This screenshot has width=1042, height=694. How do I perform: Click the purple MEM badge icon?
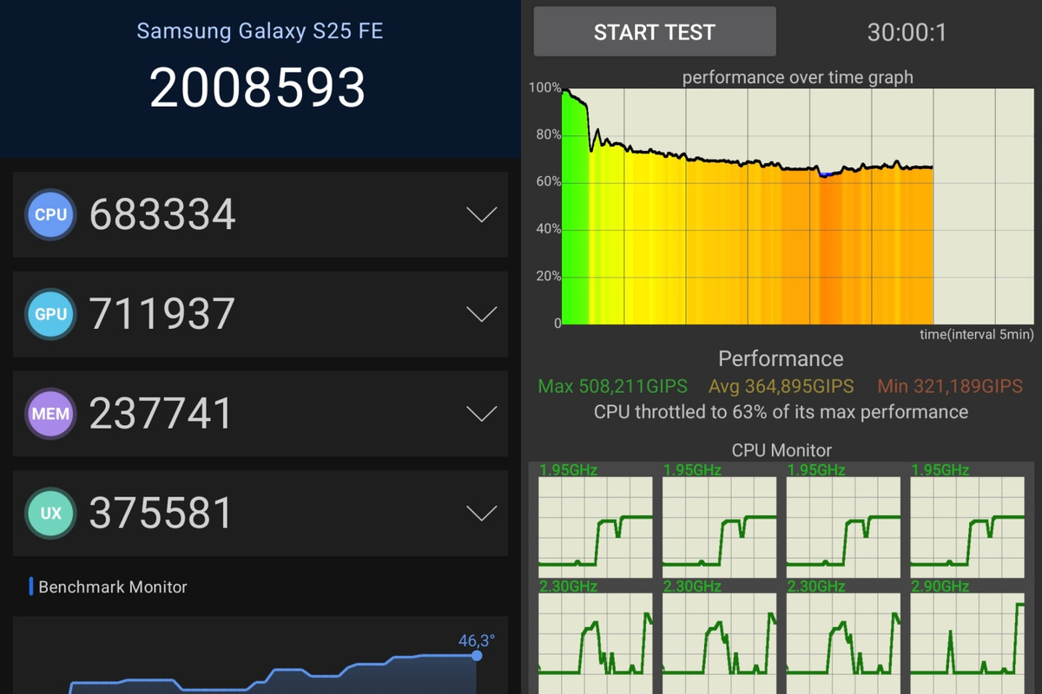(50, 414)
